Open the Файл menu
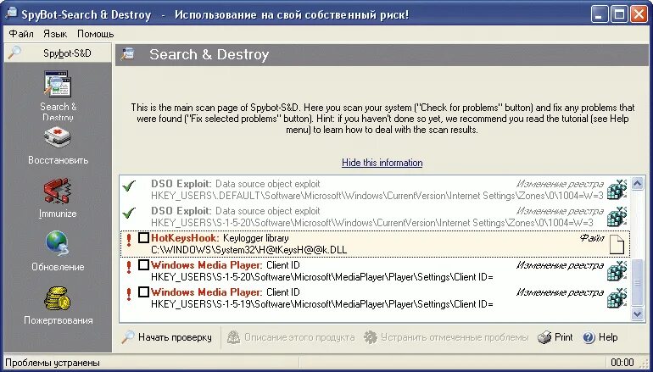 click(21, 34)
